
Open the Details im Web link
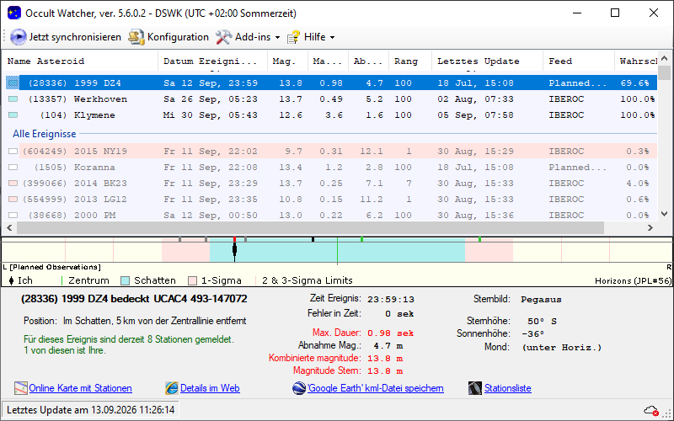tap(210, 388)
